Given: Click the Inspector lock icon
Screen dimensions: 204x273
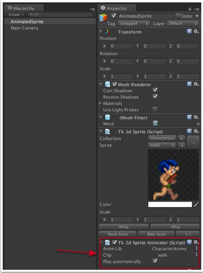Looking at the screenshot, I should 190,9.
